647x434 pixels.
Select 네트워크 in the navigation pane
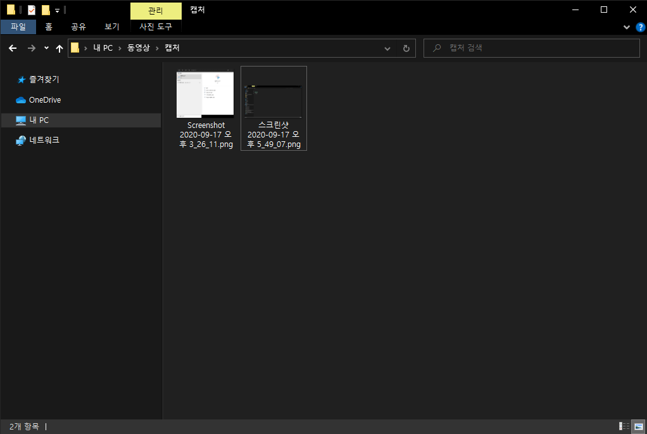[x=44, y=140]
